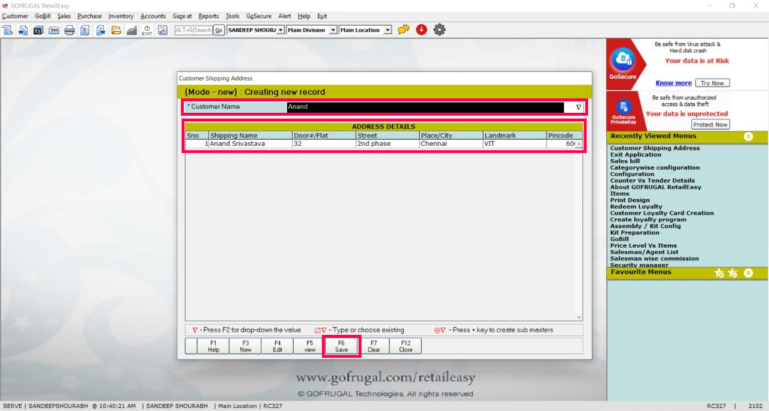Screen dimensions: 769x411
Task: Open the GoSecure menu
Action: [x=259, y=16]
